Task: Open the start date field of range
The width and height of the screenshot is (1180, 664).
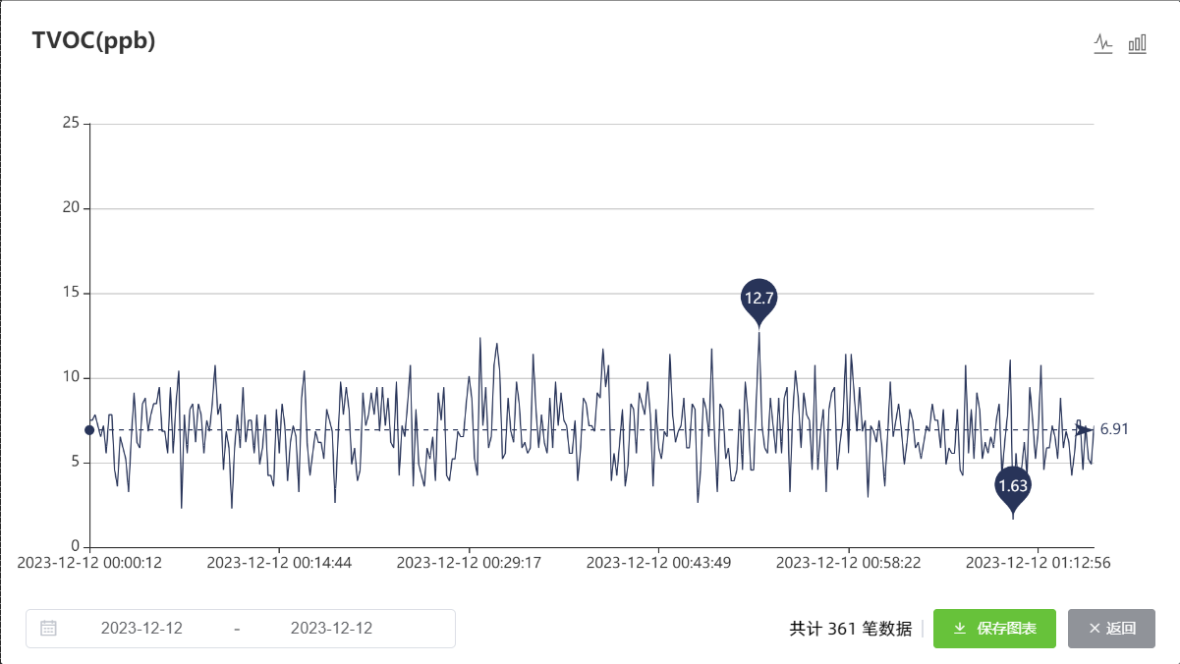Action: [141, 629]
